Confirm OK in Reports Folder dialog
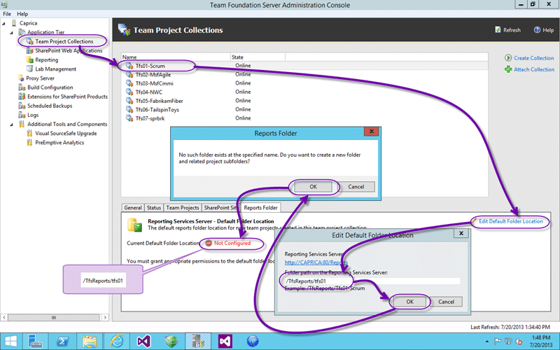This screenshot has height=350, width=560. point(313,187)
